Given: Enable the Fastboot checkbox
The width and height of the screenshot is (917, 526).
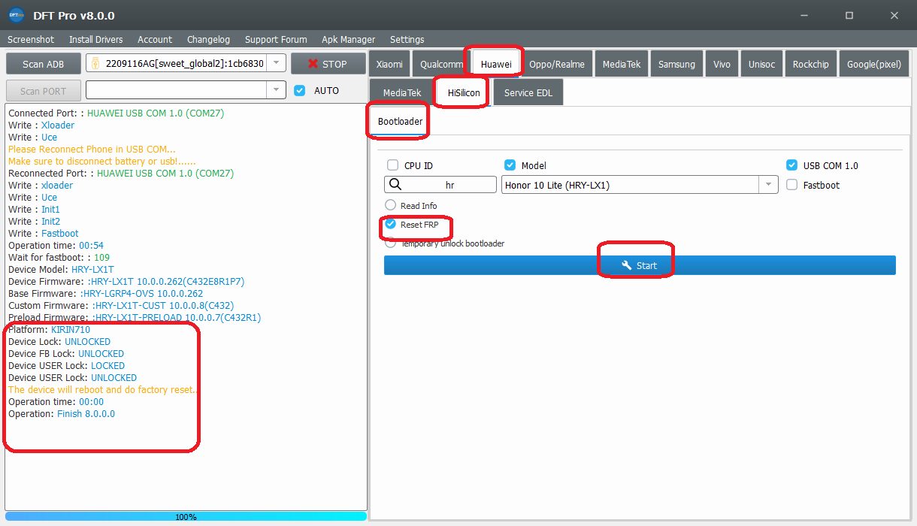Looking at the screenshot, I should pyautogui.click(x=791, y=185).
